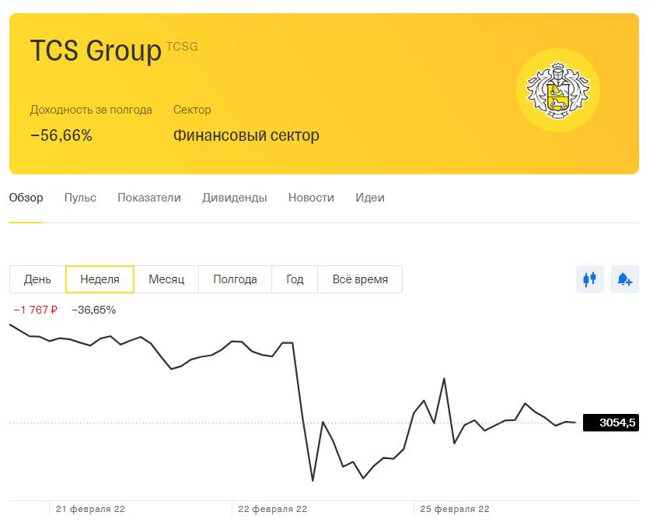This screenshot has width=653, height=526.
Task: Click the −56,66% half-year return value
Action: tap(61, 135)
